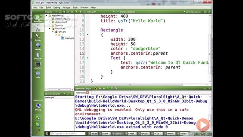The width and height of the screenshot is (243, 137).
Task: Stop the running application in Application Output
Action: [x=112, y=88]
